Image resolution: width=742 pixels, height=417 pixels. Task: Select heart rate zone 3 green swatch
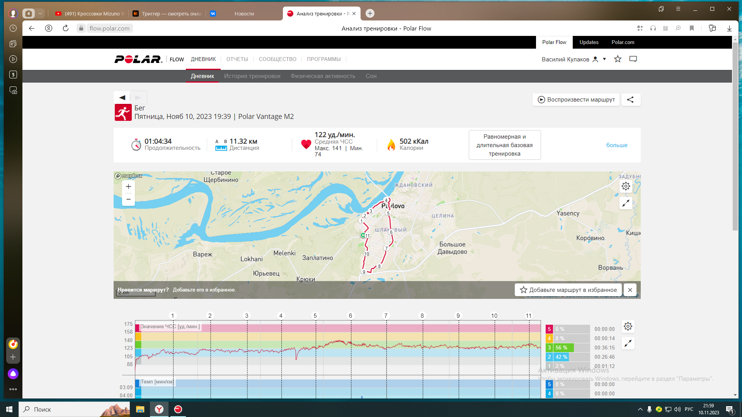pos(549,348)
